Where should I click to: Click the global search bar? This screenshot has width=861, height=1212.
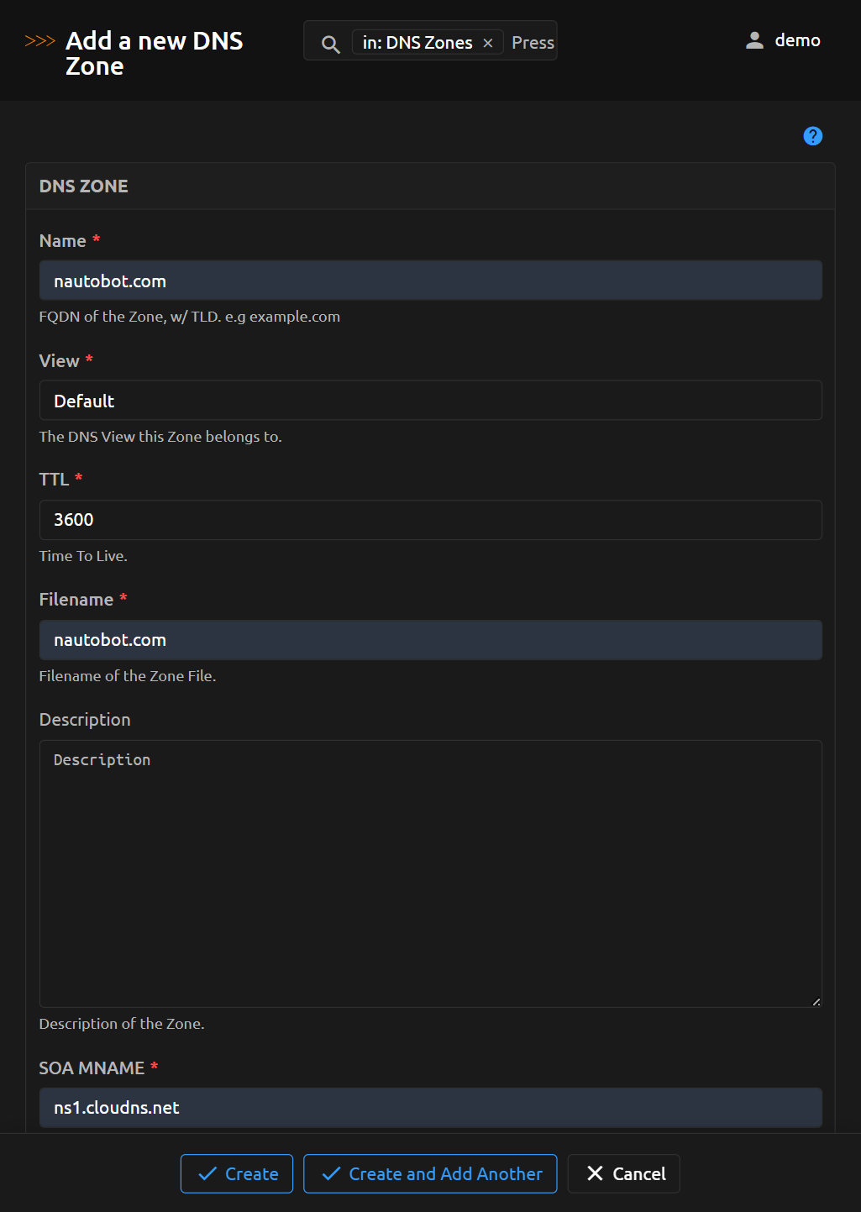click(x=529, y=42)
